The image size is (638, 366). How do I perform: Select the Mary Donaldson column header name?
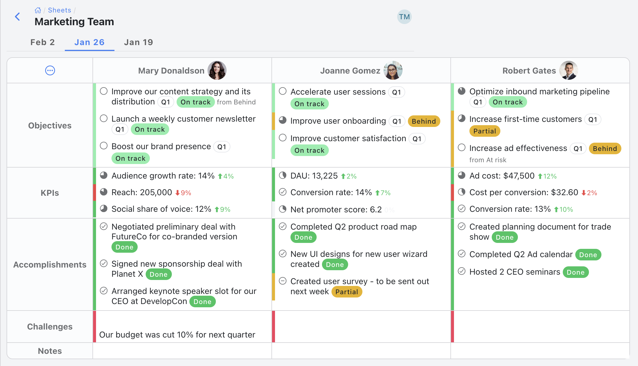(171, 71)
